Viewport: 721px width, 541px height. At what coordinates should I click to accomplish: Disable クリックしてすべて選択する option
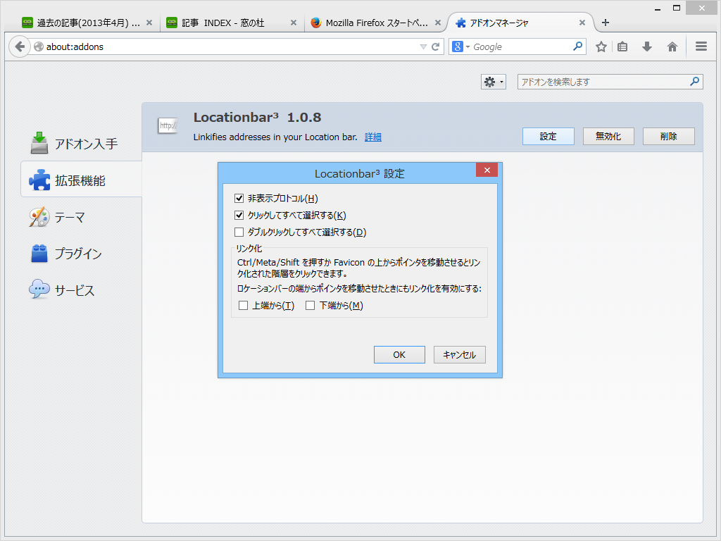[x=239, y=215]
